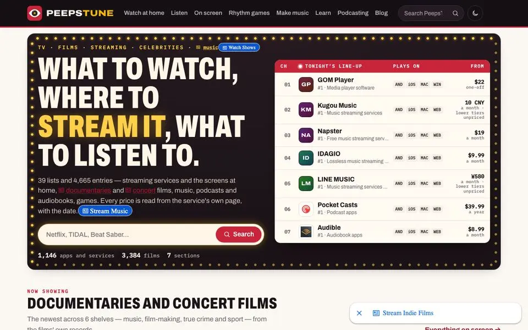Click the Documentaries and Concert Films heading
This screenshot has height=330, width=528.
152,304
